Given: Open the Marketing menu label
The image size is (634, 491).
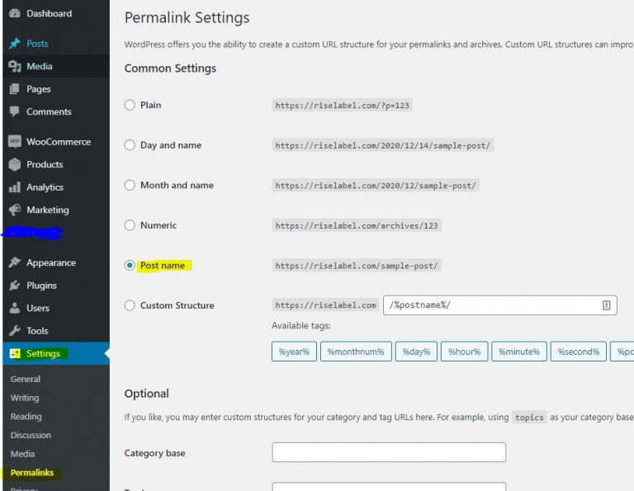Looking at the screenshot, I should click(x=48, y=210).
